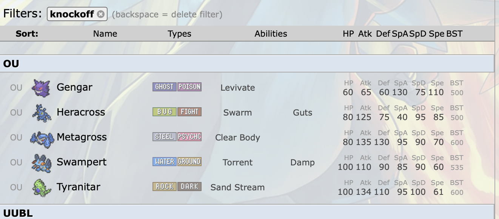Sort the list by Name
Screen dimensions: 499x219
(105, 34)
